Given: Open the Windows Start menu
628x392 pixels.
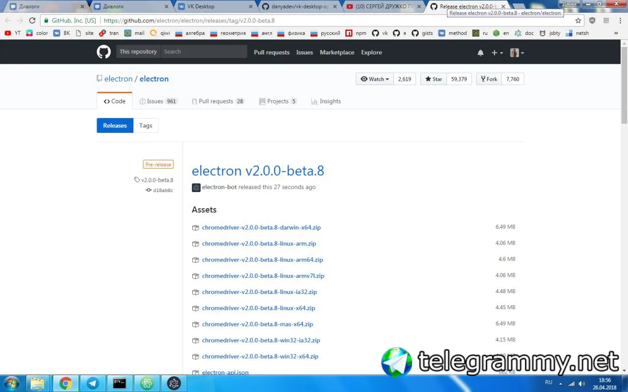Looking at the screenshot, I should [x=11, y=383].
